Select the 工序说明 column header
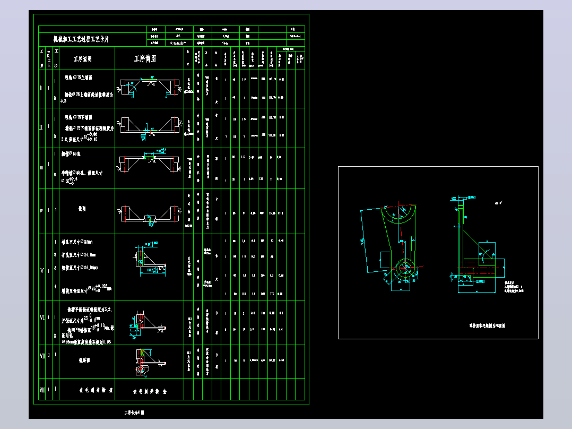 pos(83,59)
